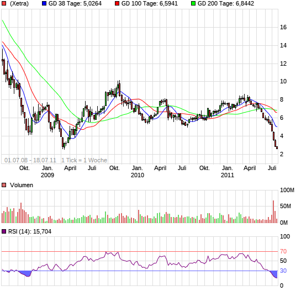Click the blue GD 38 Tage swatch
The image size is (301, 291).
tap(44, 3)
